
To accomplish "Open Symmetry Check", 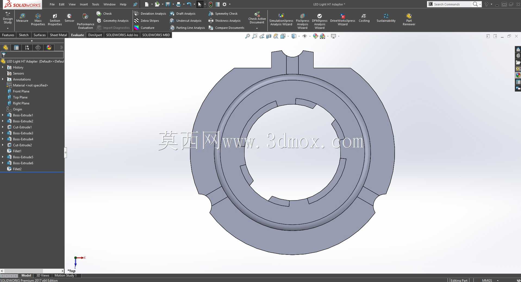I will click(x=223, y=14).
